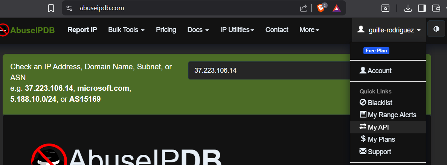Open Brave Shields lion icon

click(321, 8)
